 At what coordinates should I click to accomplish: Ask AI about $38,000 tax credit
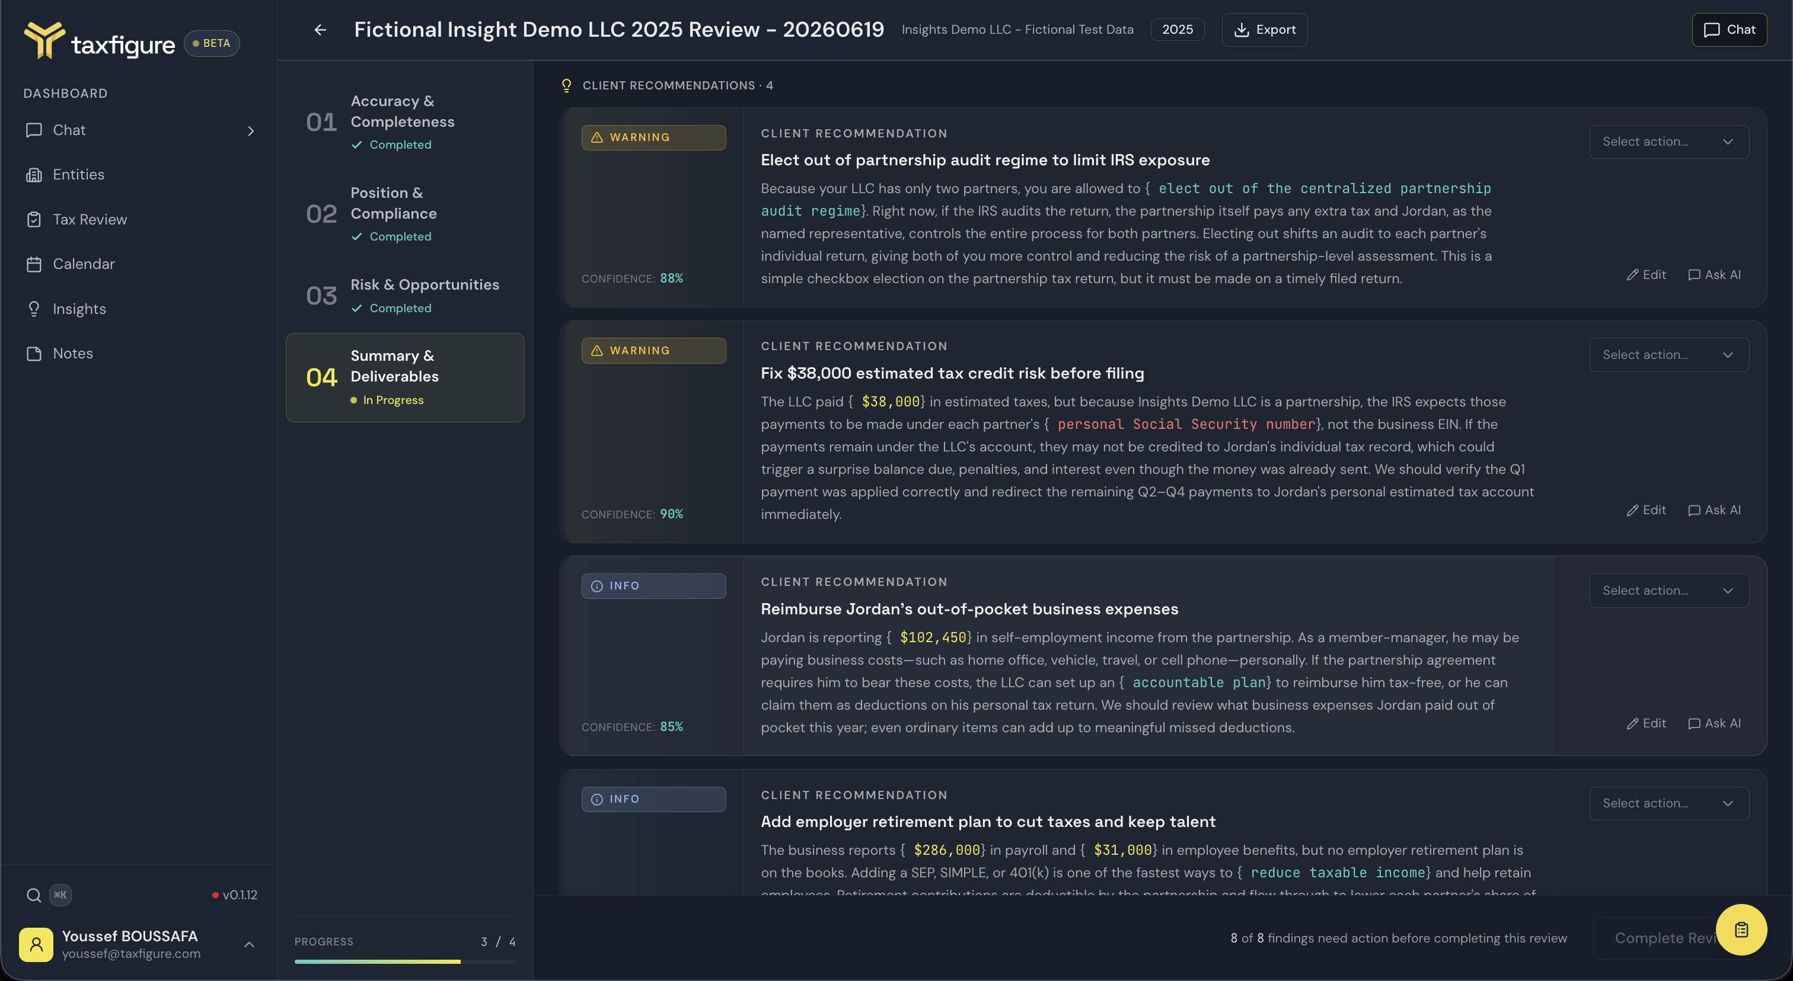pos(1714,510)
